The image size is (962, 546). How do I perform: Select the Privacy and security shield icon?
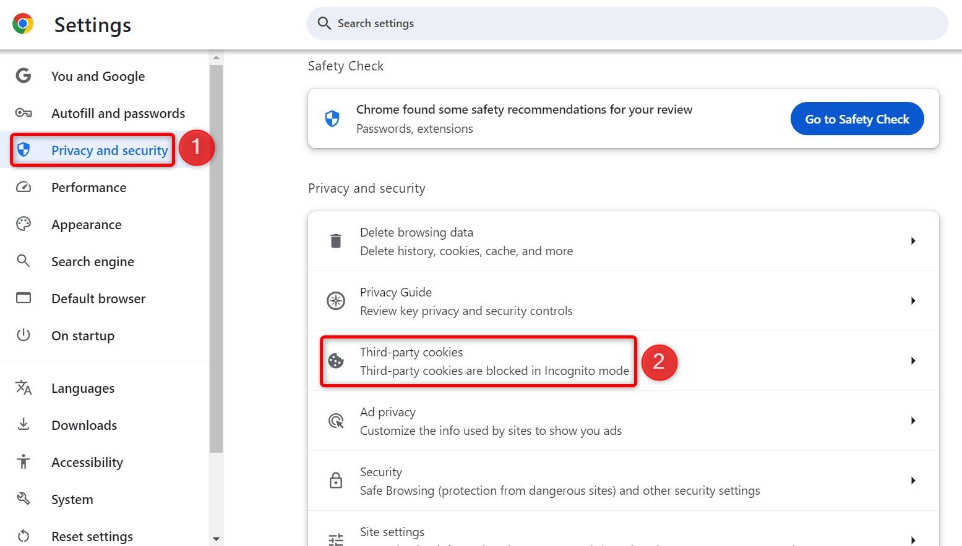point(23,150)
